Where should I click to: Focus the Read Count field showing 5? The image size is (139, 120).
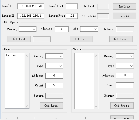[54, 85]
